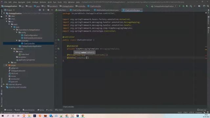This screenshot has width=210, height=118.
Task: Open Search Everywhere magnifier icon
Action: [x=208, y=6]
